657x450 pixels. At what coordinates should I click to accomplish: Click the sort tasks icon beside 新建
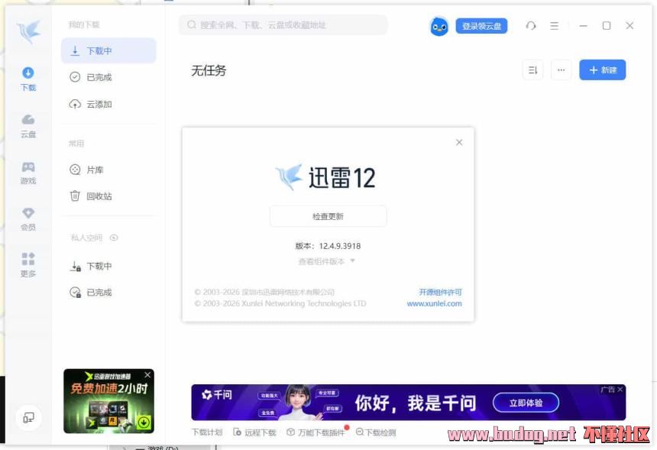tap(532, 70)
